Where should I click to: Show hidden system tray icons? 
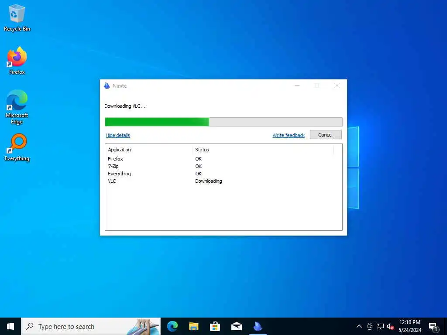(x=359, y=326)
